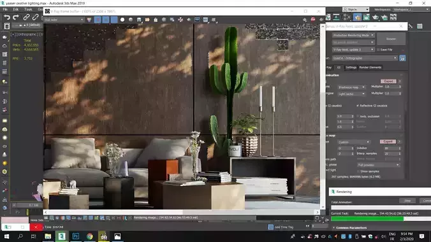Toggle the Reflective GI caustics checkbox

358,106
